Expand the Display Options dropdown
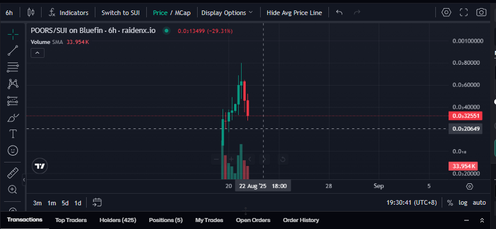Screen dimensions: 496x229 (227, 13)
